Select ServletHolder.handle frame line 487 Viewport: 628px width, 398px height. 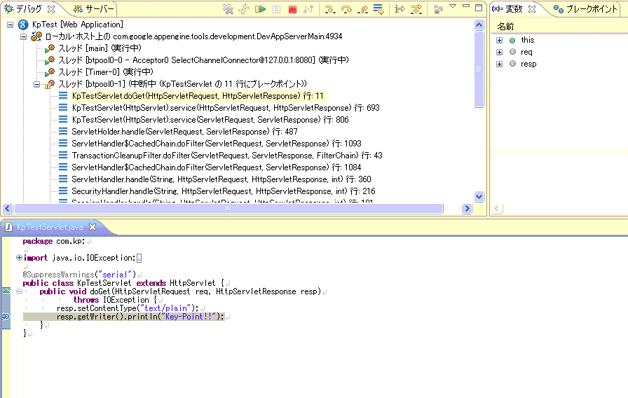tap(184, 132)
